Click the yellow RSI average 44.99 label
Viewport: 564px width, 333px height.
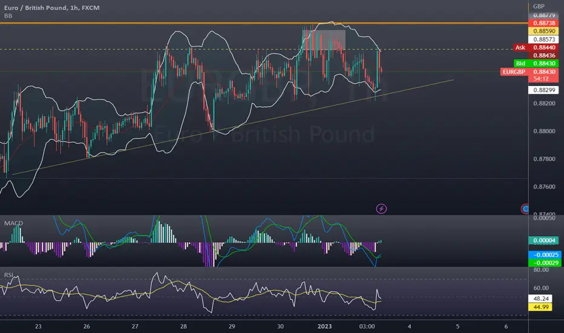point(540,307)
